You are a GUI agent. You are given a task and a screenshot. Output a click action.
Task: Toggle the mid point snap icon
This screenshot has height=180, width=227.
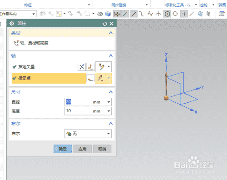click(x=133, y=14)
